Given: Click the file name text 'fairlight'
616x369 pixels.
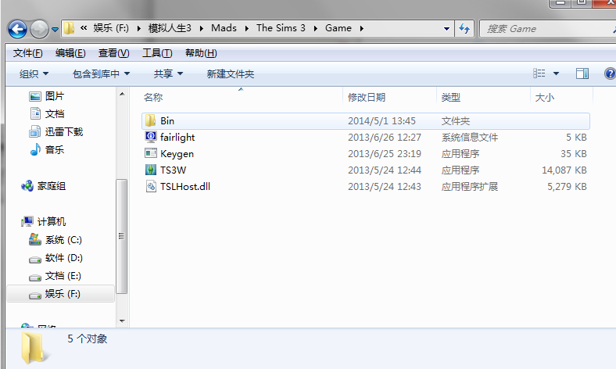Looking at the screenshot, I should (x=177, y=137).
